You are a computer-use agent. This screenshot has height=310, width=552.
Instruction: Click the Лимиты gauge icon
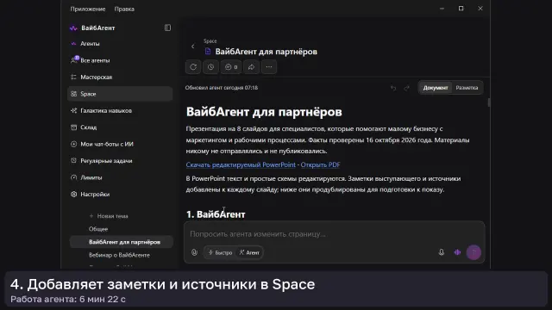click(x=73, y=177)
